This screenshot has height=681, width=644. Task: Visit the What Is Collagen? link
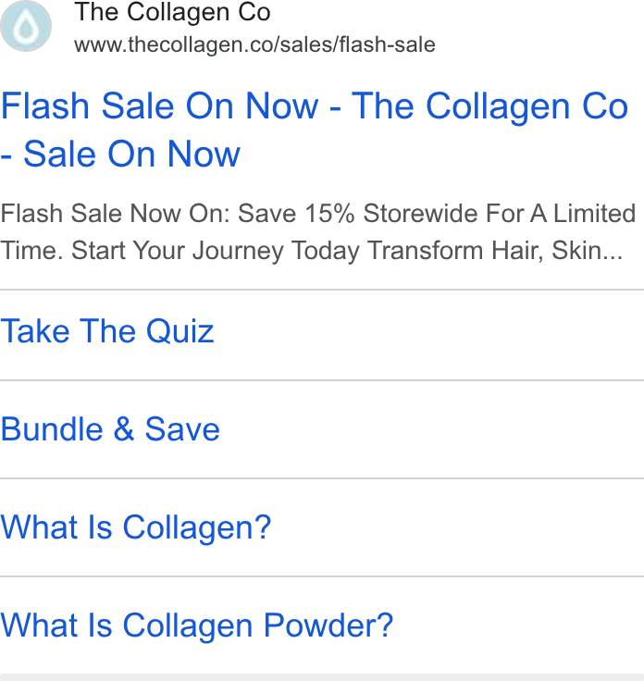[x=136, y=527]
